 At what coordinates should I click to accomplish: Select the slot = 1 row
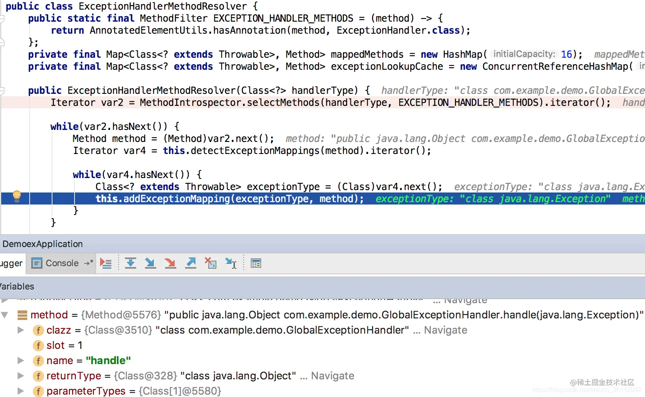[x=322, y=346]
